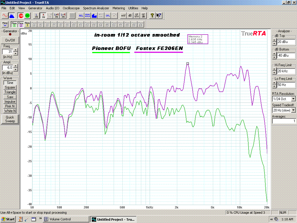
Task: Click the dB units button
Action: (130, 16)
